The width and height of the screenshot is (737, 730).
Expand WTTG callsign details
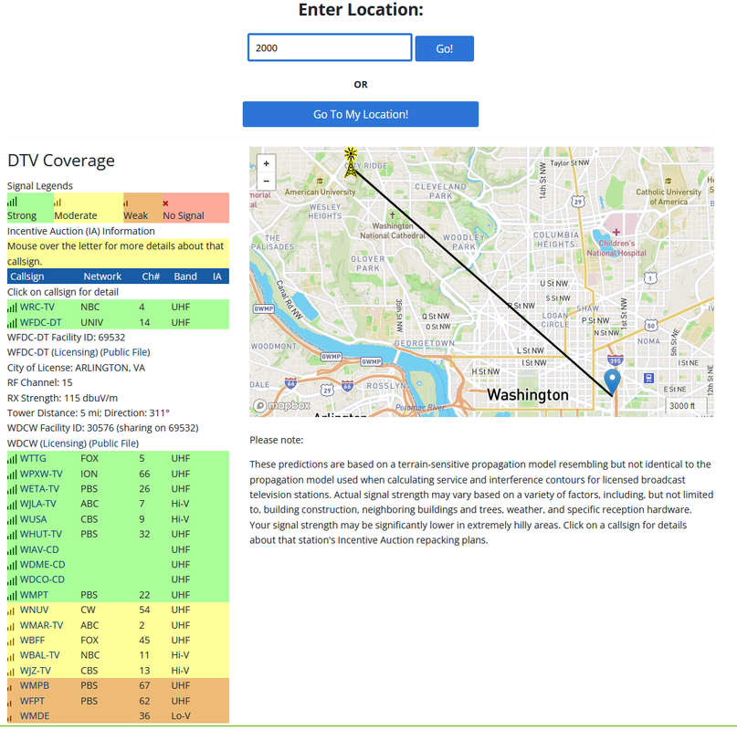33,458
